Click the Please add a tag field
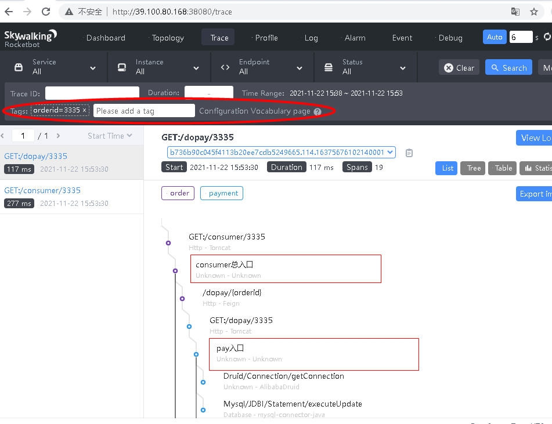This screenshot has height=424, width=552. point(144,110)
